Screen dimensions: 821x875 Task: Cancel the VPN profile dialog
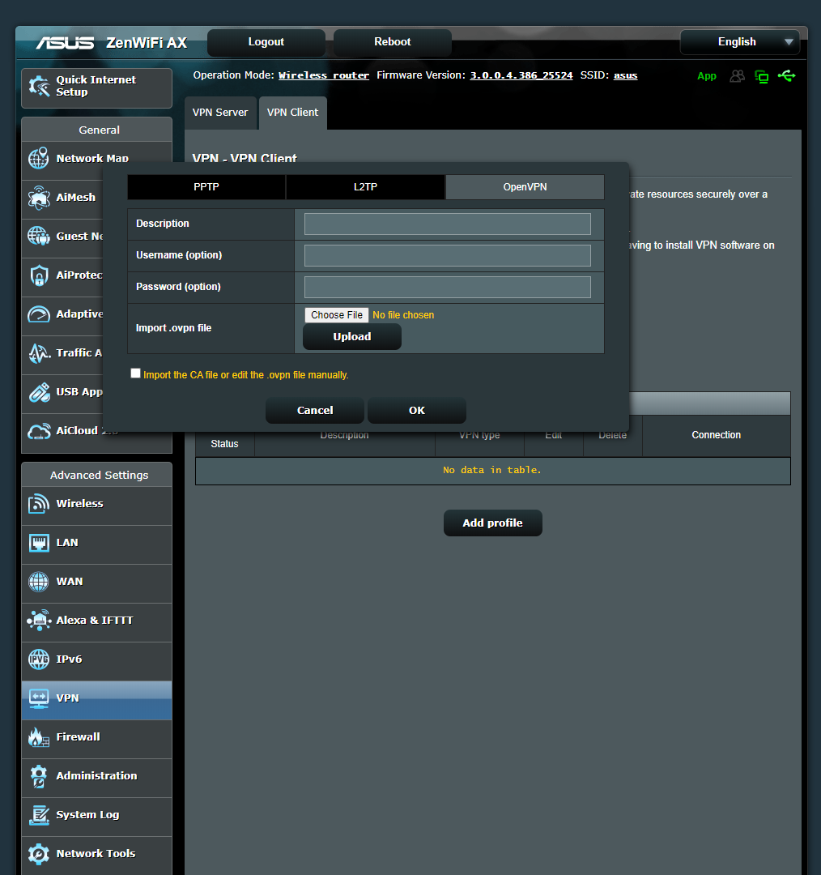pyautogui.click(x=315, y=411)
